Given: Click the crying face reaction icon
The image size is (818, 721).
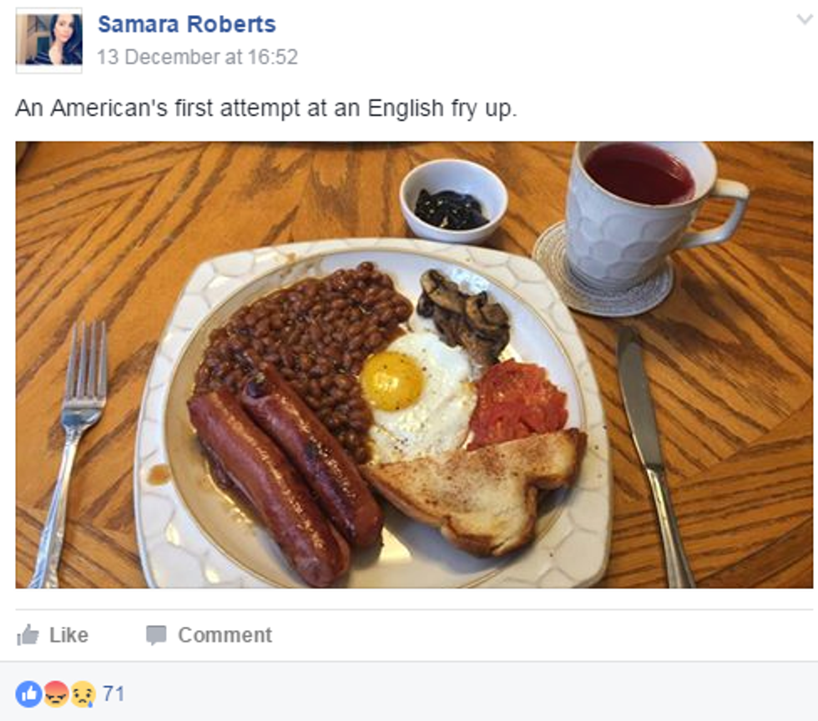Looking at the screenshot, I should 82,693.
